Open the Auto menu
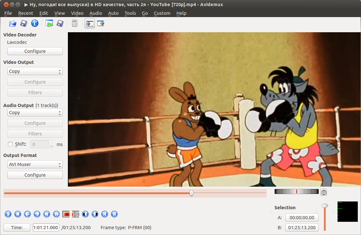The width and height of the screenshot is (361, 235). [113, 13]
